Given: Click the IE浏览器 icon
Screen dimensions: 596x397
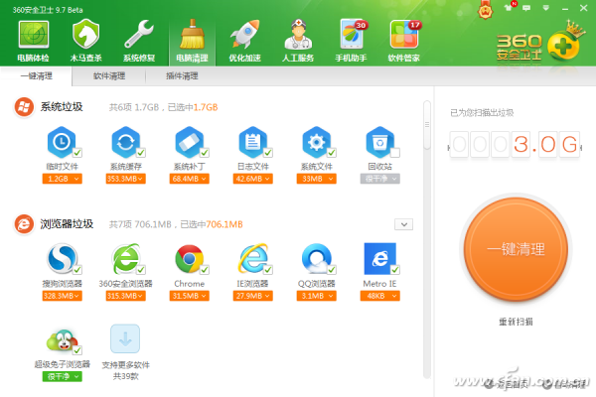Looking at the screenshot, I should tap(252, 259).
